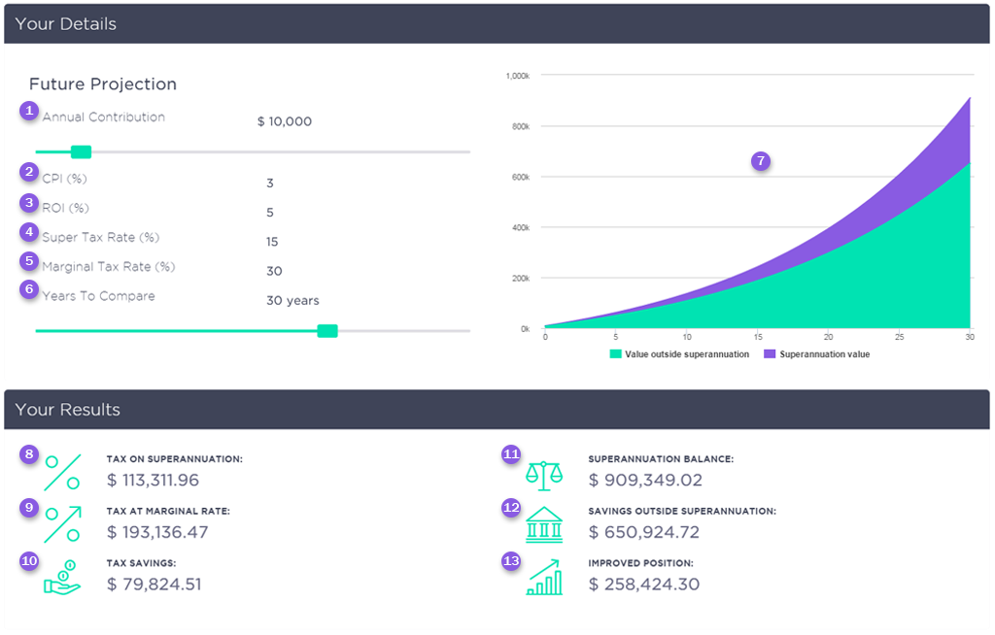This screenshot has width=995, height=635.
Task: Click the percent arrow icon for Tax at Marginal Rate
Action: tap(62, 524)
